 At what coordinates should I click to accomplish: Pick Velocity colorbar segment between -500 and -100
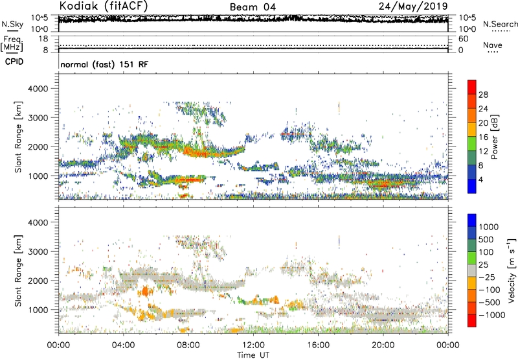pyautogui.click(x=472, y=295)
